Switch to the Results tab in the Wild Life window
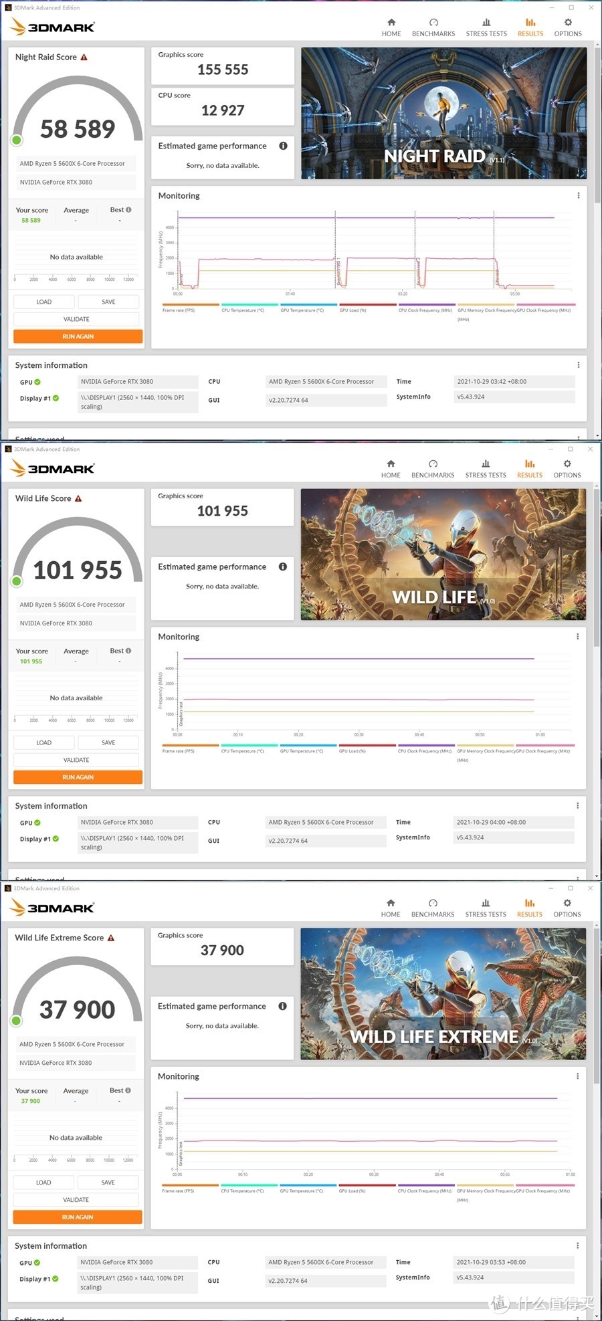 (529, 468)
